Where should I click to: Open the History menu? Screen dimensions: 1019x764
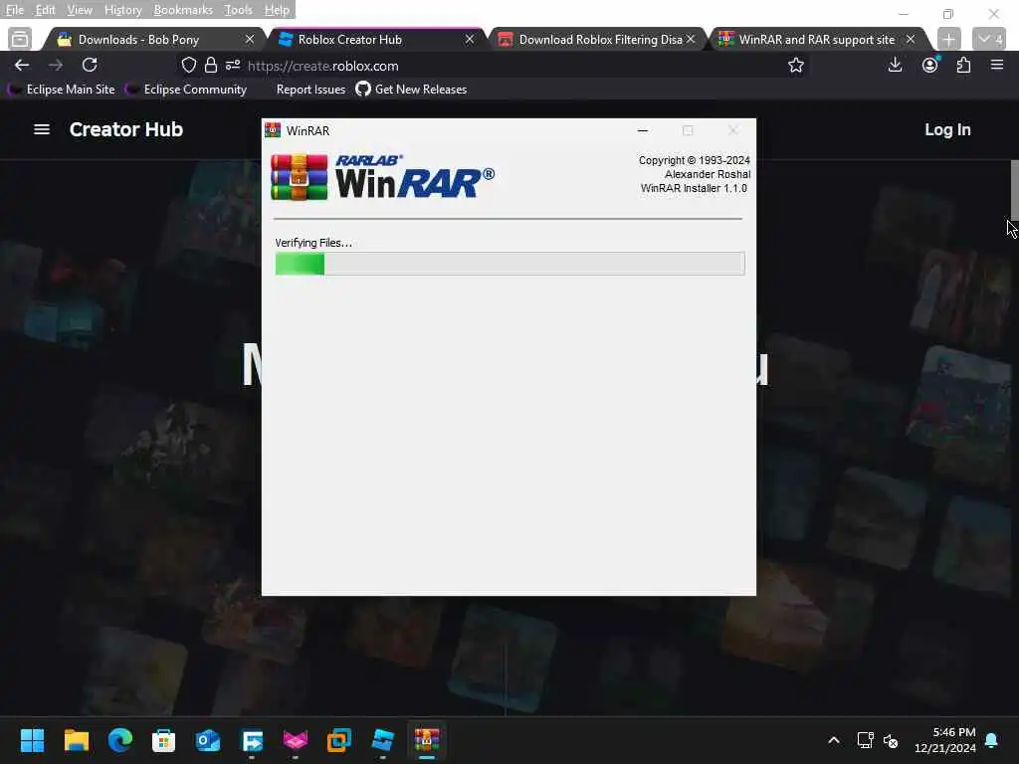click(x=122, y=10)
